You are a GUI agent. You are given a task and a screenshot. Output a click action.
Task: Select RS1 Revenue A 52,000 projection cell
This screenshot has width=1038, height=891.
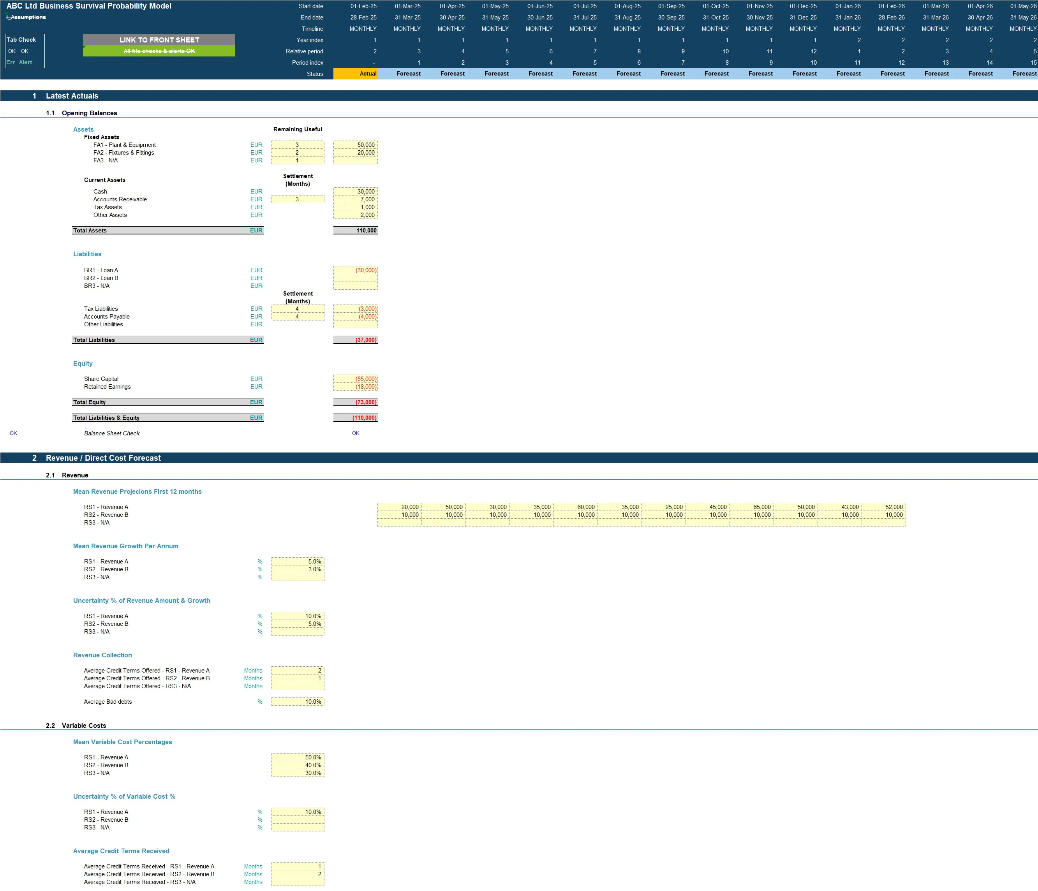coord(884,507)
